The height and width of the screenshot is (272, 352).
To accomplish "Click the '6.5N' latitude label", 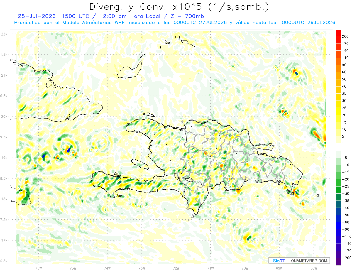I will (4, 261).
